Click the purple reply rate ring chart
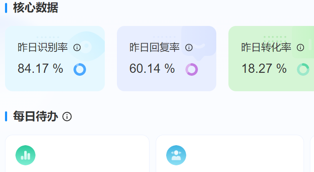The height and width of the screenshot is (172, 314). (192, 69)
